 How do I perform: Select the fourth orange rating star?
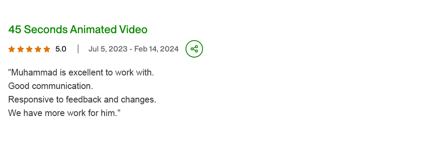(x=38, y=49)
